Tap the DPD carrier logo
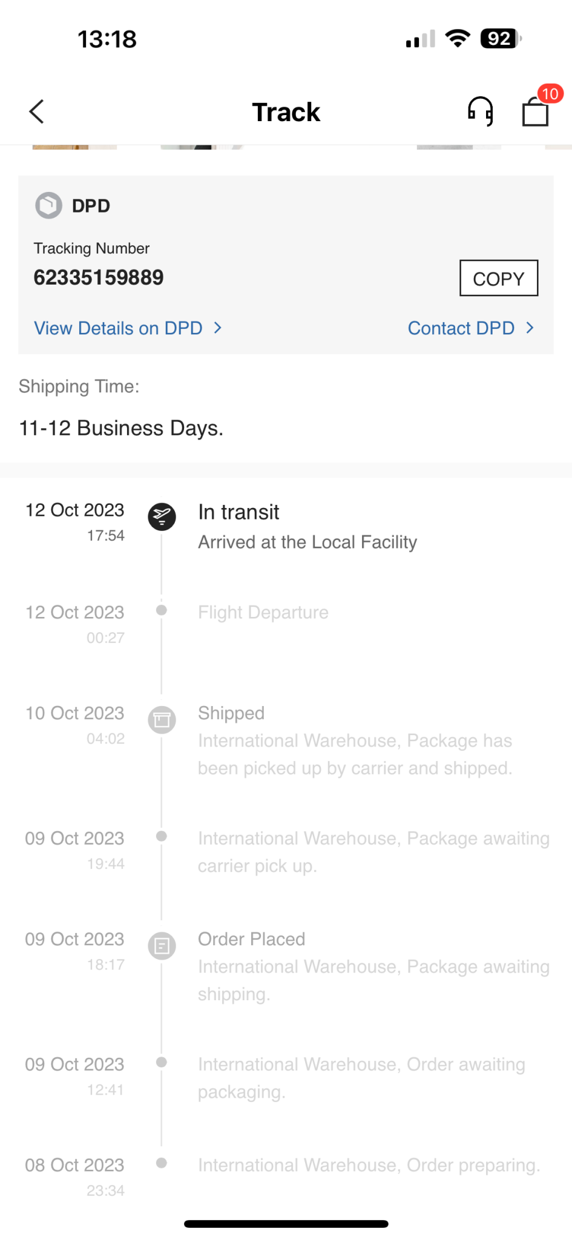 (x=49, y=206)
